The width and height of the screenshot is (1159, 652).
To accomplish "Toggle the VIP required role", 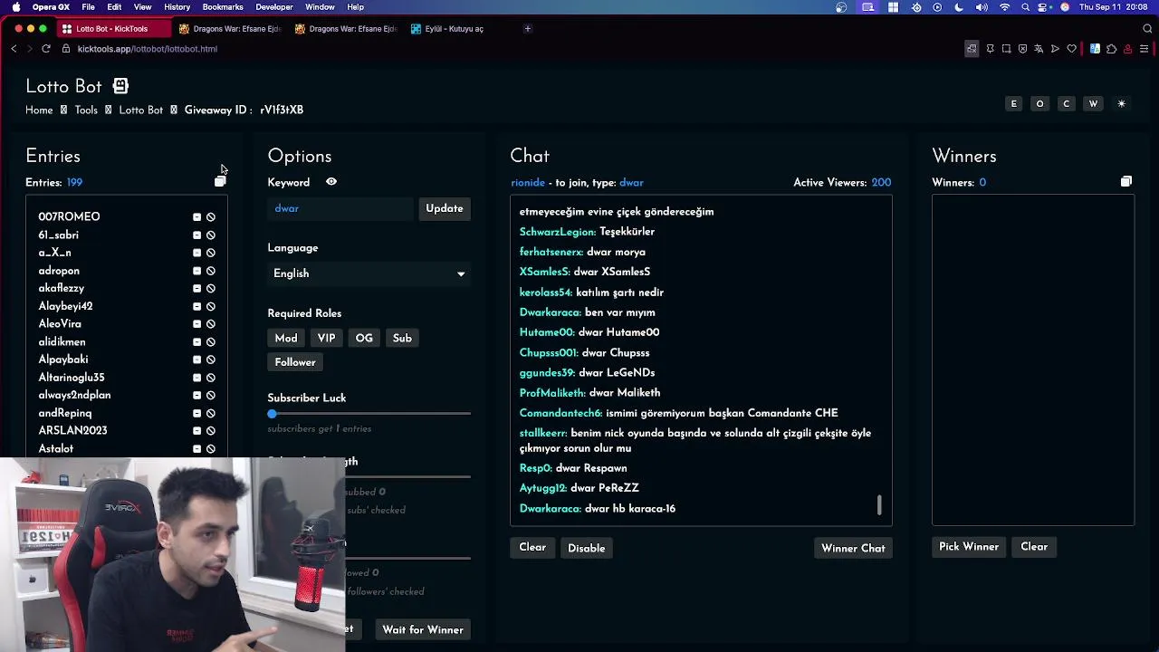I will click(x=326, y=338).
